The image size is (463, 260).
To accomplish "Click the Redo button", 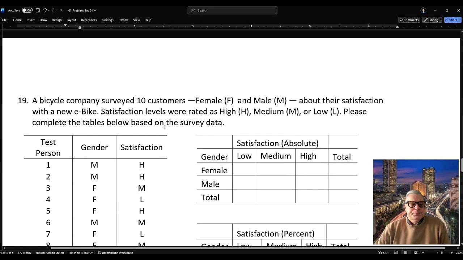I will [54, 10].
